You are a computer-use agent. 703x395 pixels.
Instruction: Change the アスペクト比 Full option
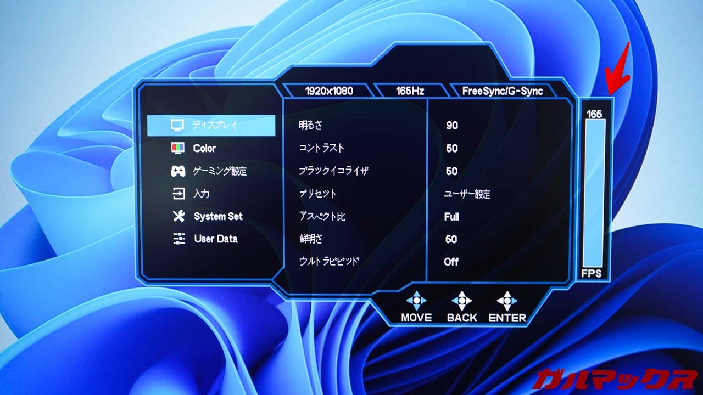tap(451, 217)
